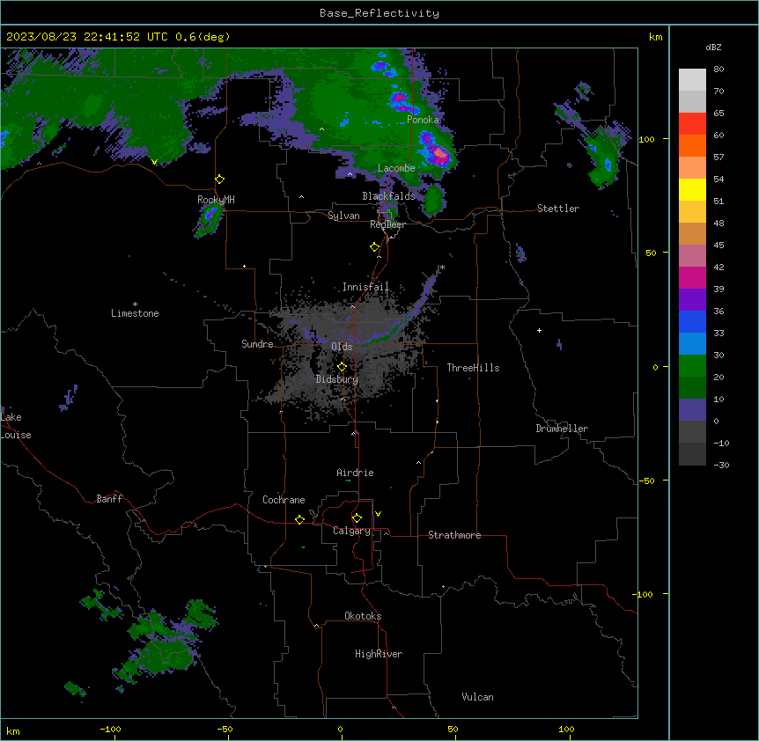Viewport: 759px width, 741px height.
Task: Select the asterisk marker northeast of Innisfail
Action: [442, 267]
